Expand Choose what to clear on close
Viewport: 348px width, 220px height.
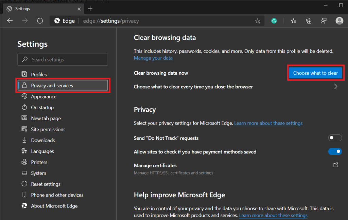pos(335,87)
